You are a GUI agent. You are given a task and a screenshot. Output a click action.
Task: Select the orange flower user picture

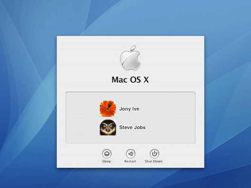click(108, 109)
